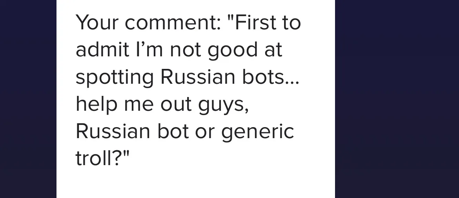
Task: Click the dark background left of the card
Action: (28, 99)
